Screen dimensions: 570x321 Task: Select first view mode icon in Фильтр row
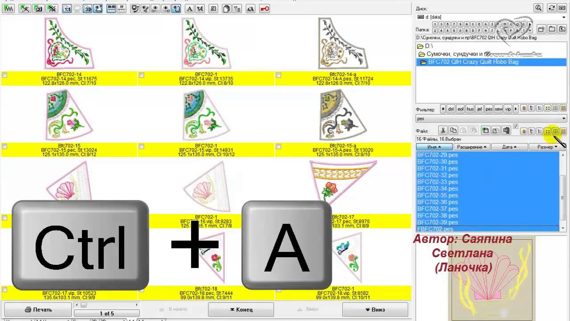[x=524, y=108]
